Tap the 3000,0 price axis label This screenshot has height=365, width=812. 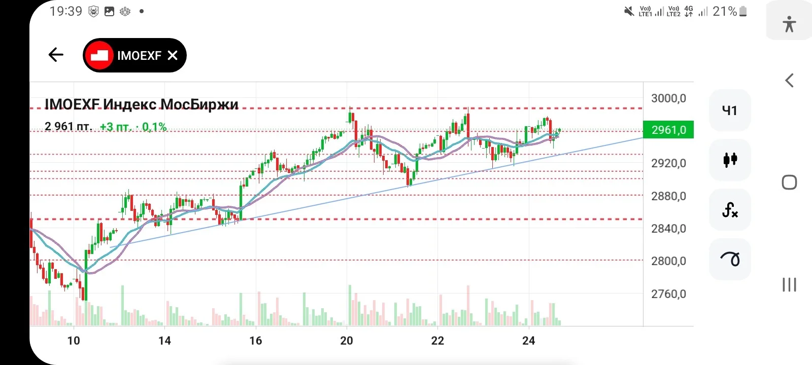point(668,98)
